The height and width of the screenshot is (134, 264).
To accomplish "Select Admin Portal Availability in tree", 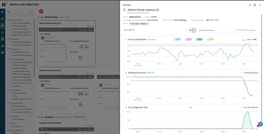I will coord(21,23).
